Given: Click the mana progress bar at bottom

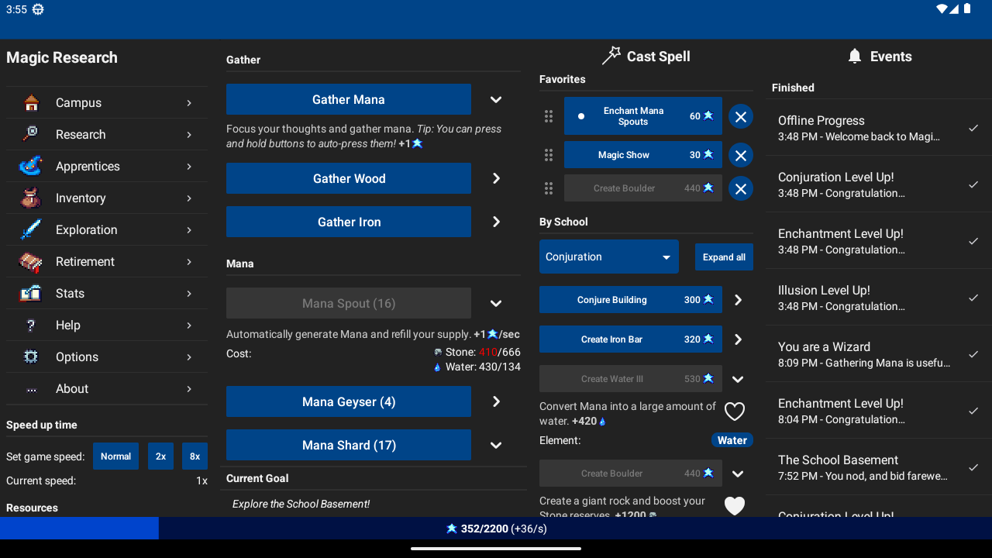Looking at the screenshot, I should (496, 528).
